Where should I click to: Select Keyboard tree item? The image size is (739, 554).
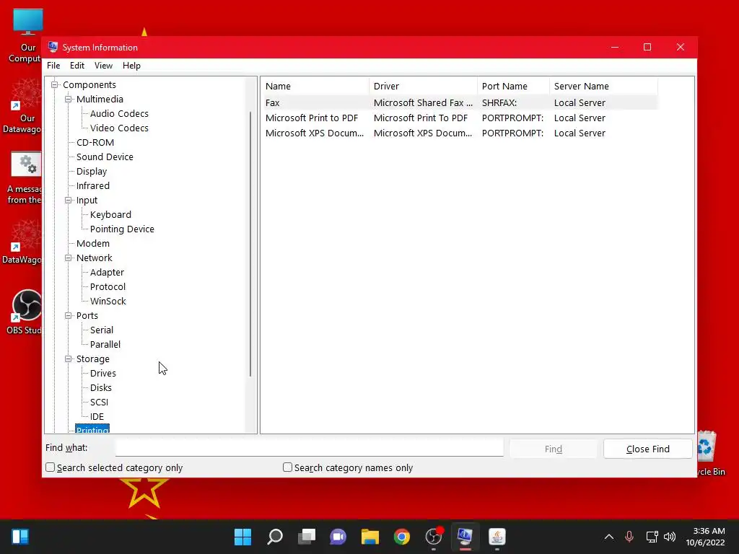(110, 215)
